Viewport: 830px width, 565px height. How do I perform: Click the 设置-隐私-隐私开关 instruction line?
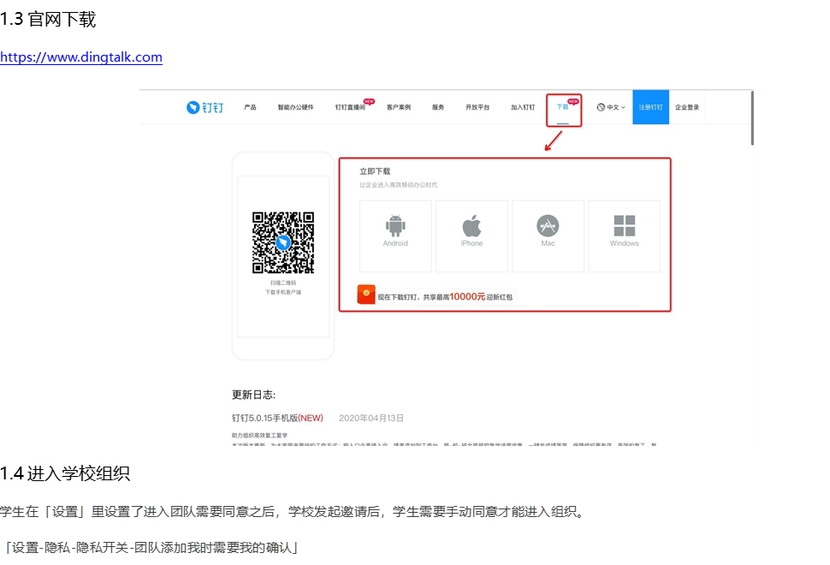tap(151, 548)
